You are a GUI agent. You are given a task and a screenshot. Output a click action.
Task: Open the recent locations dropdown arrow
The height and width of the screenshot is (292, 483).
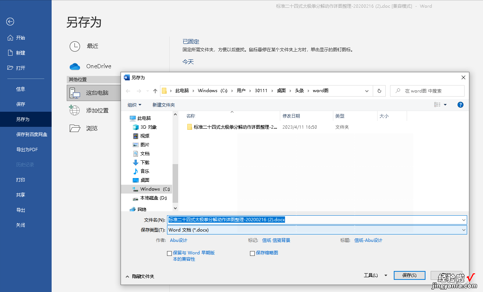148,91
